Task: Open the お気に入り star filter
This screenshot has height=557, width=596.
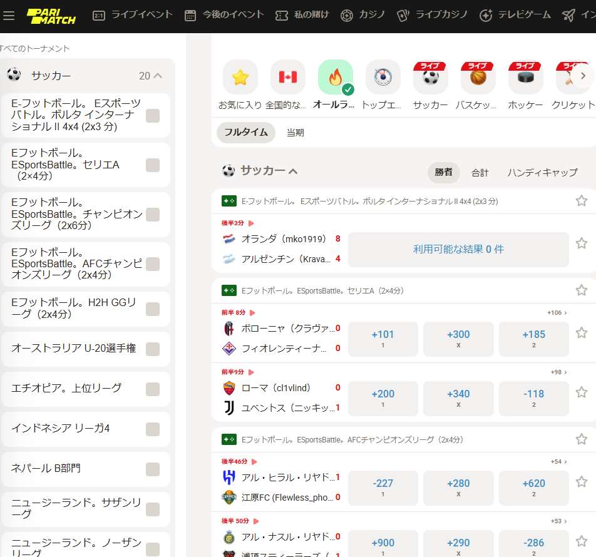Action: [x=240, y=76]
